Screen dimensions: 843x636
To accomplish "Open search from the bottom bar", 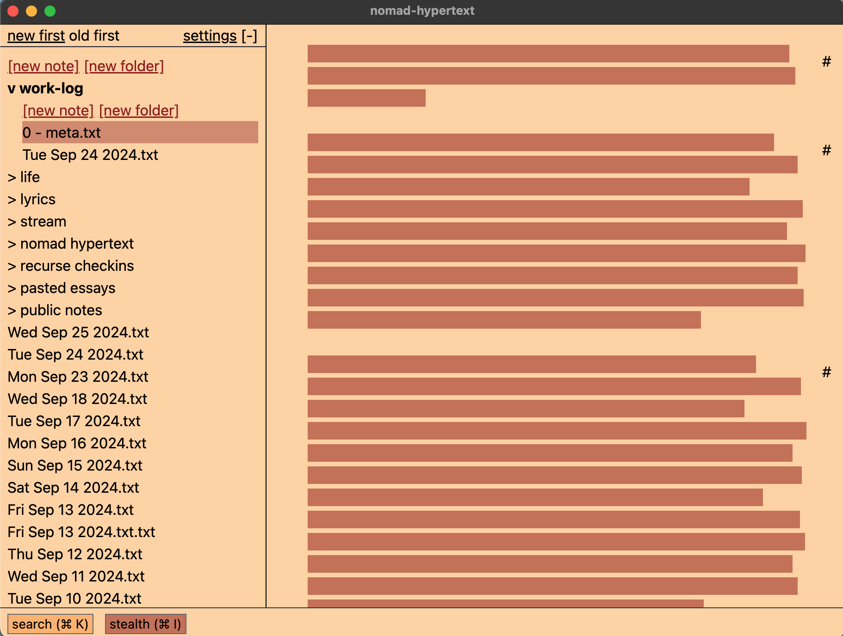I will coord(50,624).
